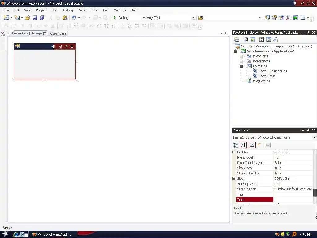Click the form's title bar in the designer
317x238 pixels.
click(x=45, y=46)
